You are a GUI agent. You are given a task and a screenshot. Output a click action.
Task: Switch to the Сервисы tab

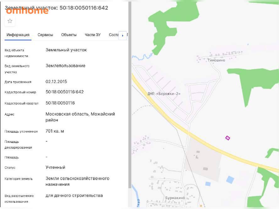coord(45,35)
